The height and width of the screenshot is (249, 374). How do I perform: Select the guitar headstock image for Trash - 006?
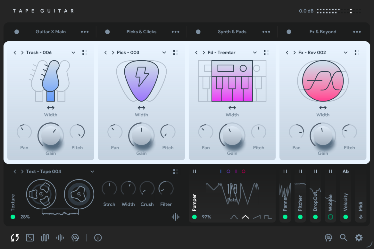(x=51, y=81)
